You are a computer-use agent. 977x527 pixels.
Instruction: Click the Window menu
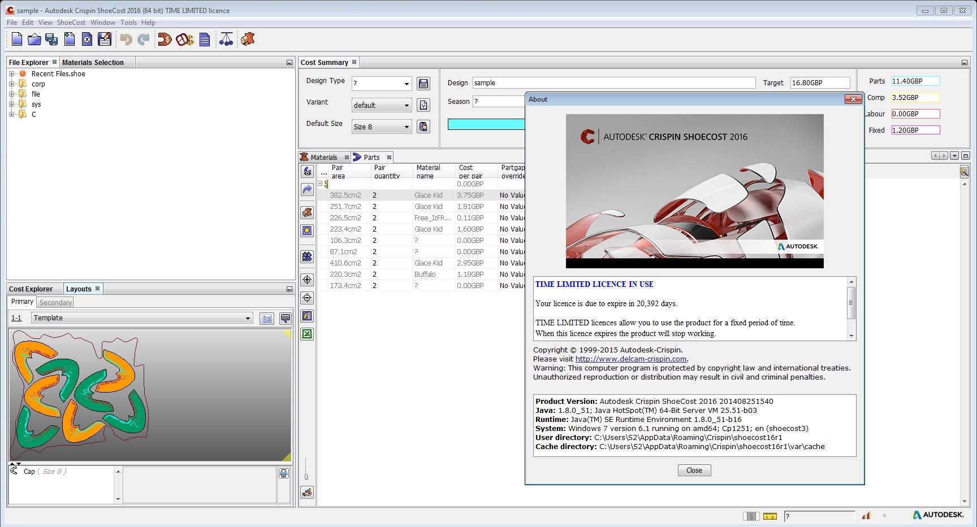(x=103, y=23)
